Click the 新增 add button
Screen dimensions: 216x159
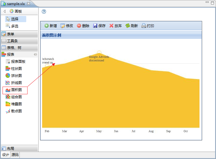[x=51, y=26]
